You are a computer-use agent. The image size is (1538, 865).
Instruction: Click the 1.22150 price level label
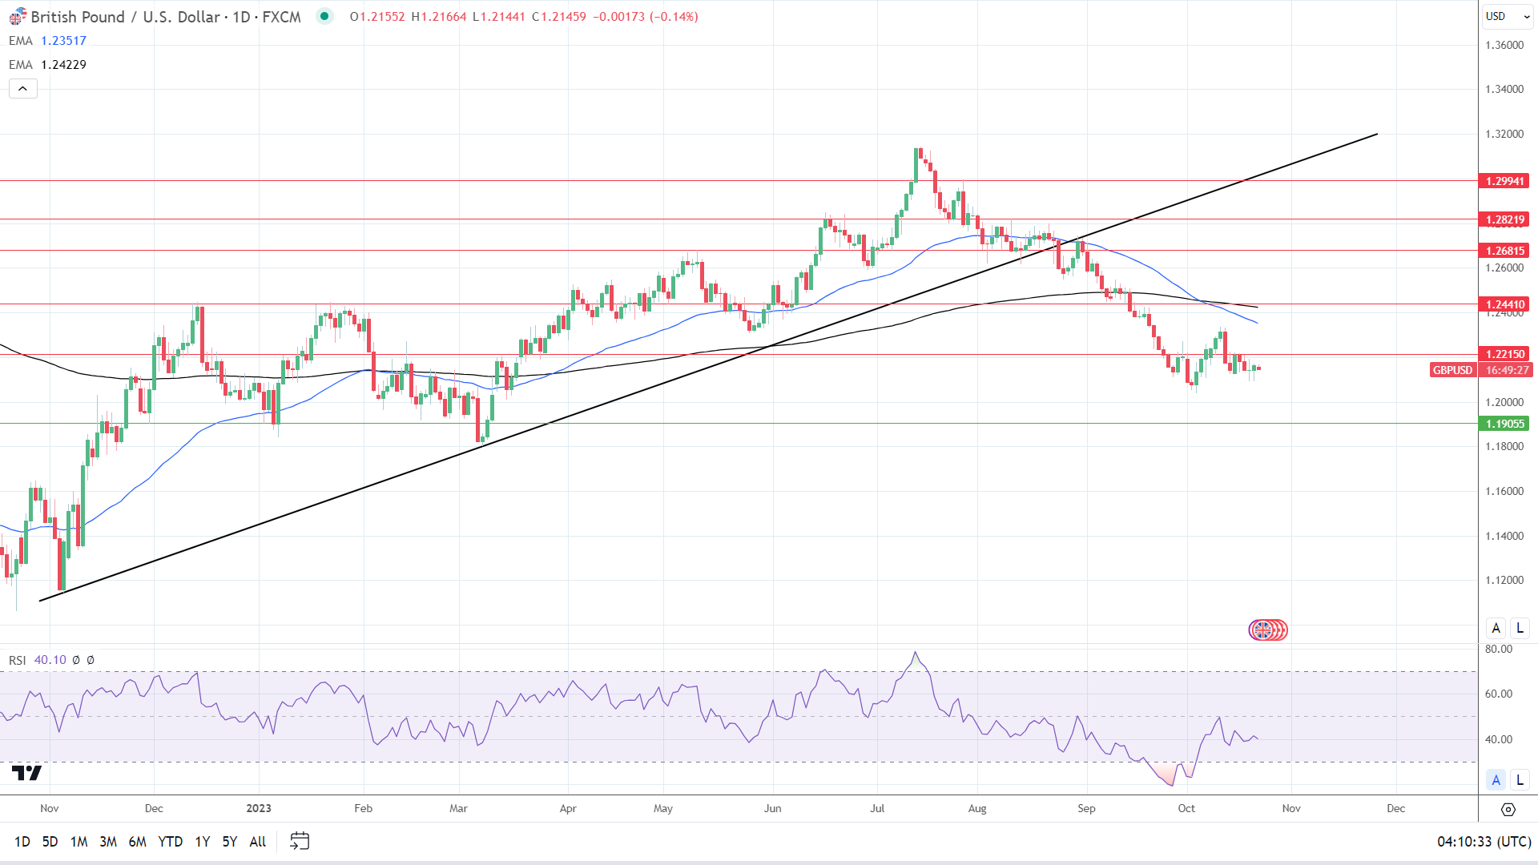[x=1504, y=354]
